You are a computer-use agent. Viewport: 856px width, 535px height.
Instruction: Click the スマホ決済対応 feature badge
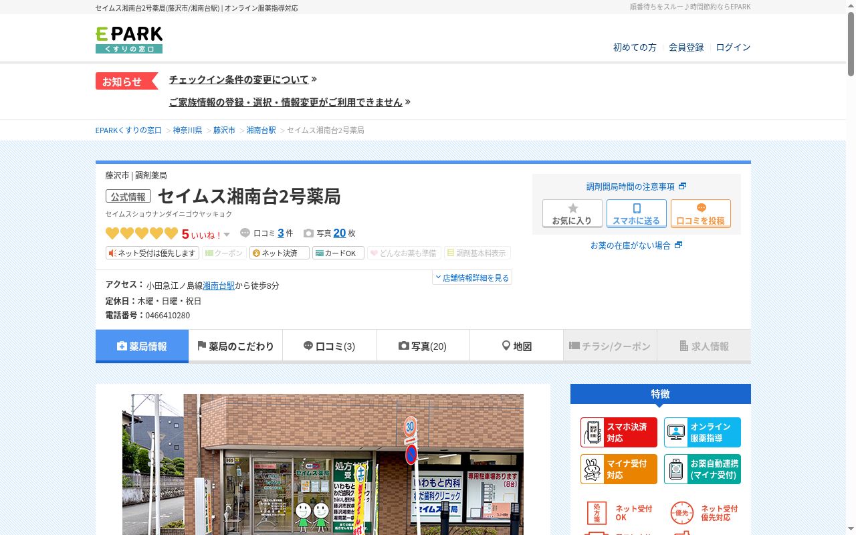pos(619,432)
